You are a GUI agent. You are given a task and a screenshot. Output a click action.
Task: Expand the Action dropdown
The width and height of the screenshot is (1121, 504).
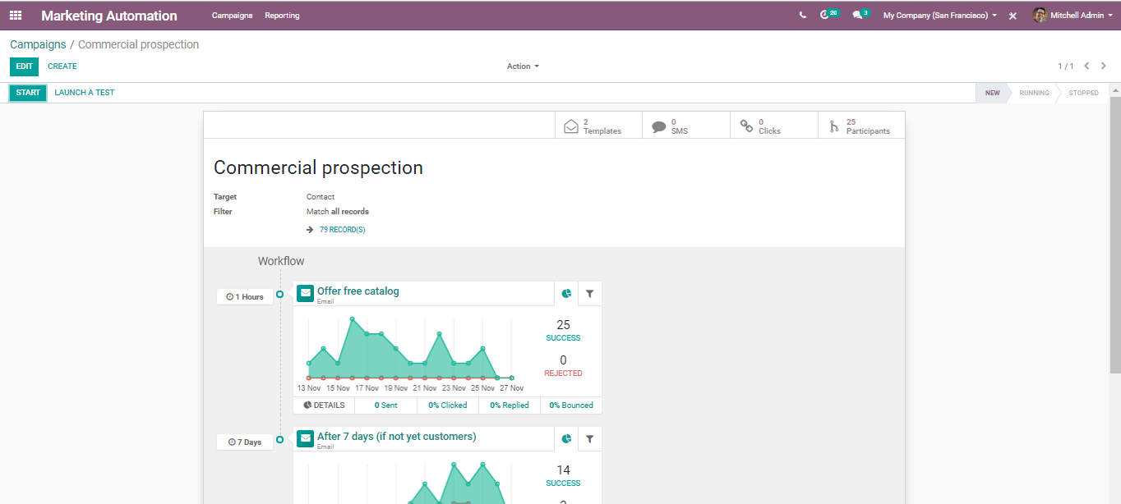click(x=523, y=66)
